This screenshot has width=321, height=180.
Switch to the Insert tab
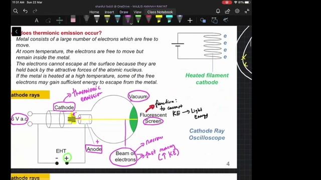click(109, 12)
